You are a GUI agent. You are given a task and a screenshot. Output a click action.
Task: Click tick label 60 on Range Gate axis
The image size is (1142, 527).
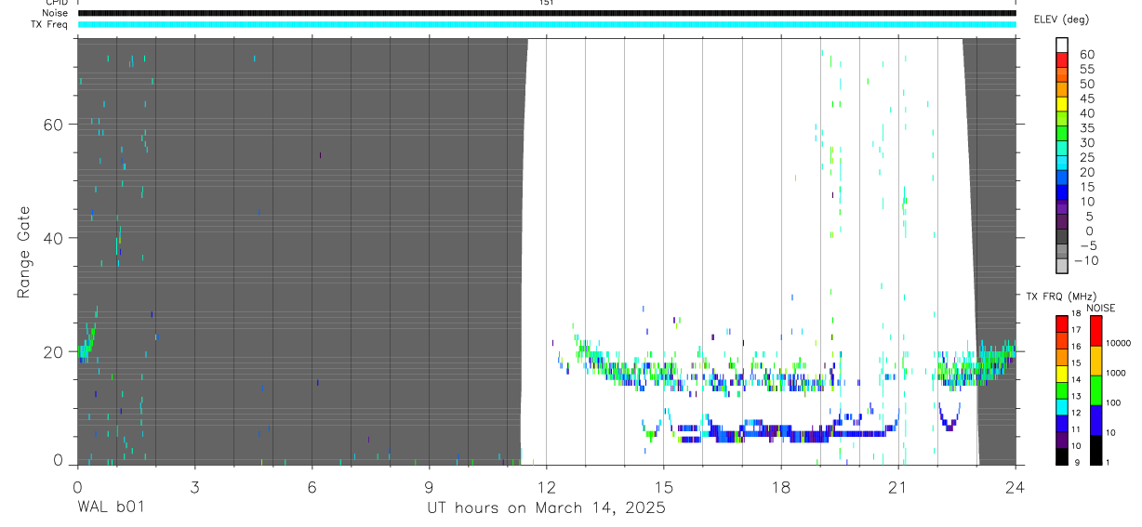coord(55,125)
